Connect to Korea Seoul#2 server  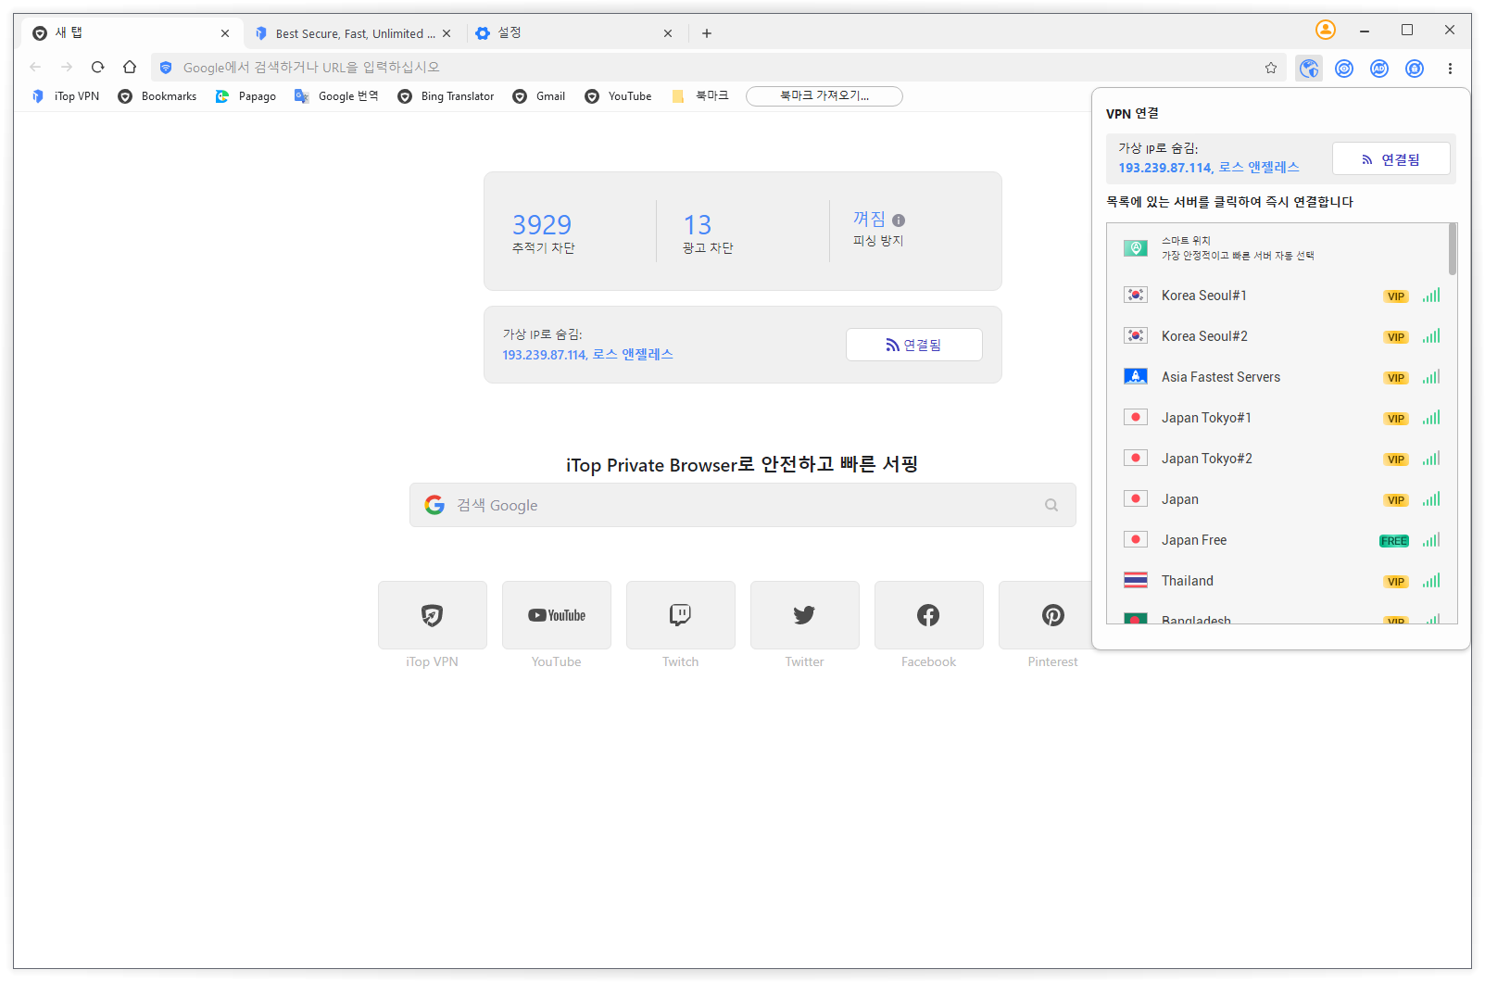[x=1277, y=336]
